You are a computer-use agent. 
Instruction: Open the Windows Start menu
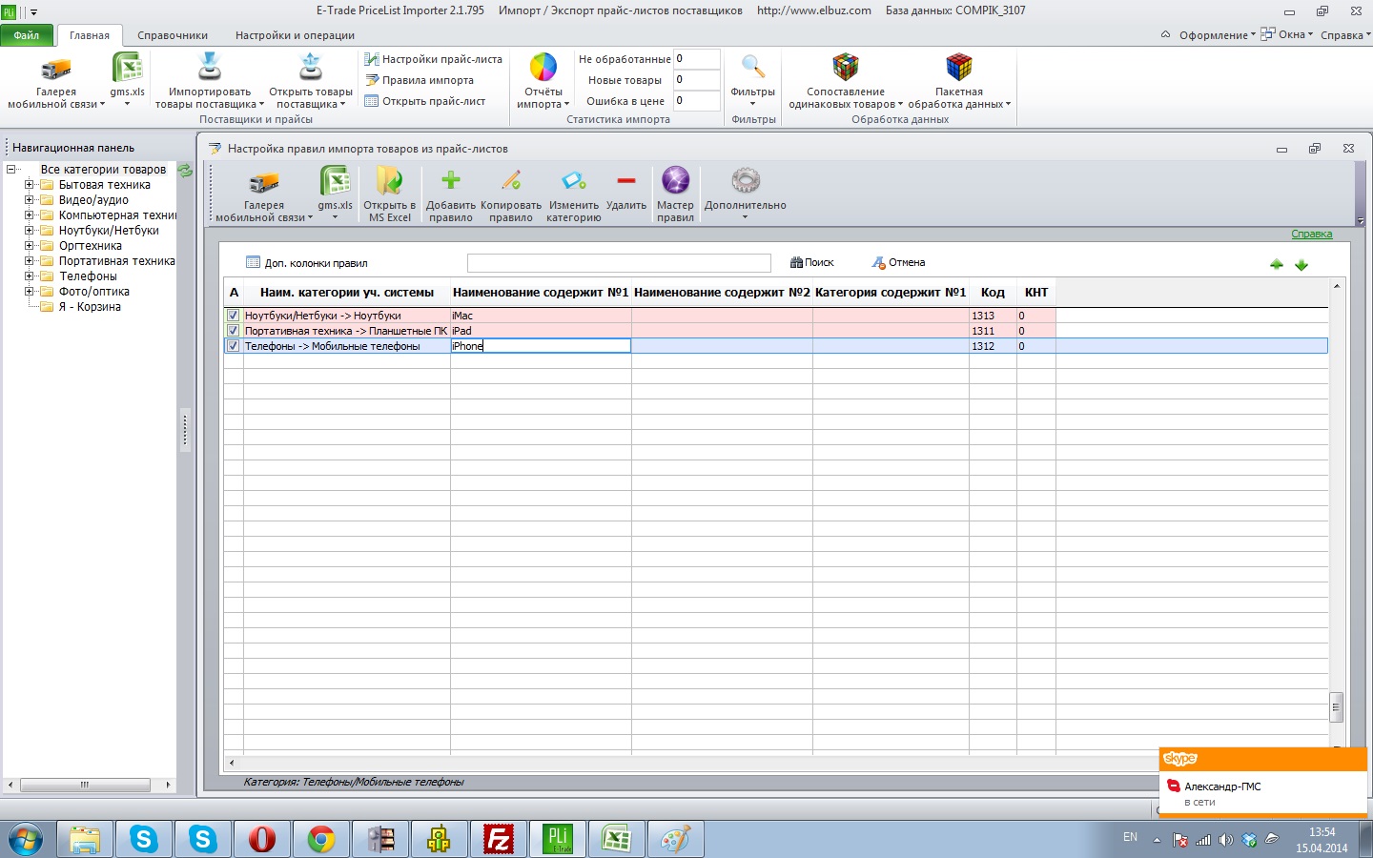tap(26, 840)
